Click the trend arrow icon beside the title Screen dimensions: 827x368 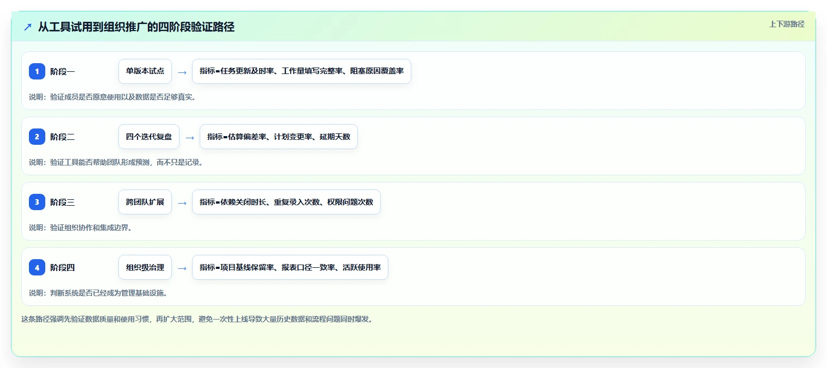(28, 27)
